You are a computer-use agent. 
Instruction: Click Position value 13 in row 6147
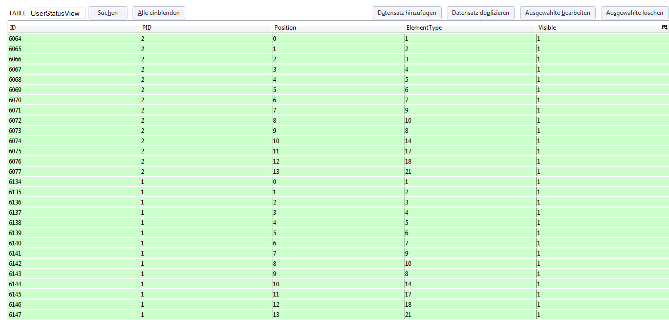tap(276, 315)
